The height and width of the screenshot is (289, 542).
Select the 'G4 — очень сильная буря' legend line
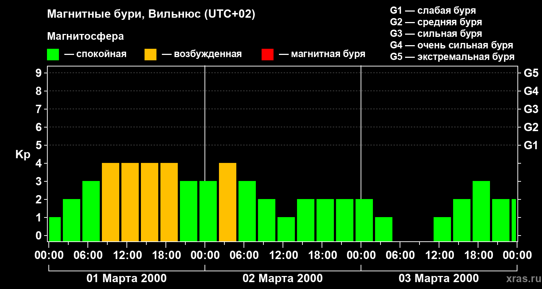[452, 45]
